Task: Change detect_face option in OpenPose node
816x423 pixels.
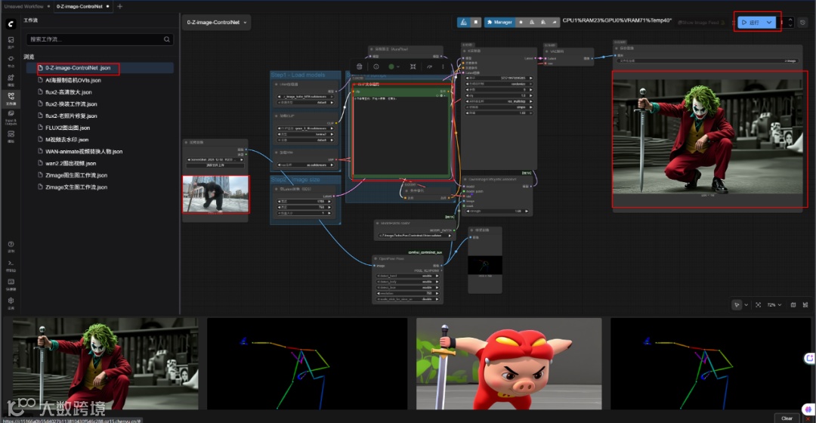Action: click(x=407, y=287)
